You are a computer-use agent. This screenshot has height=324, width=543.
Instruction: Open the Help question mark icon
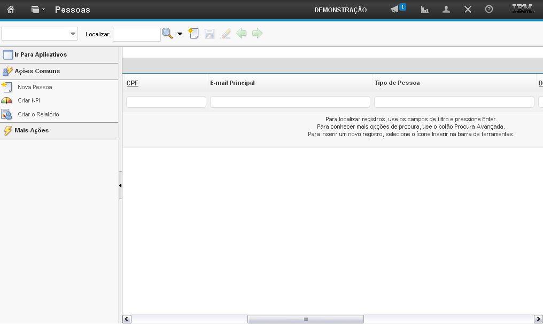pos(488,10)
